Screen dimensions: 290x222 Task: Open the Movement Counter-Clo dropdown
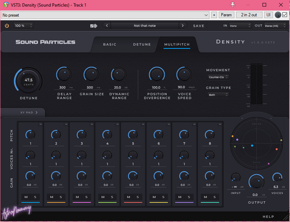pyautogui.click(x=218, y=77)
